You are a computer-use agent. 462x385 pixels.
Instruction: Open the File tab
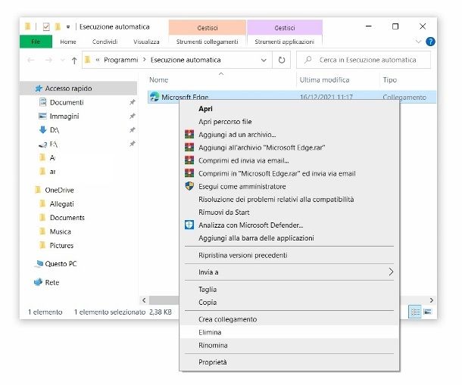click(36, 42)
